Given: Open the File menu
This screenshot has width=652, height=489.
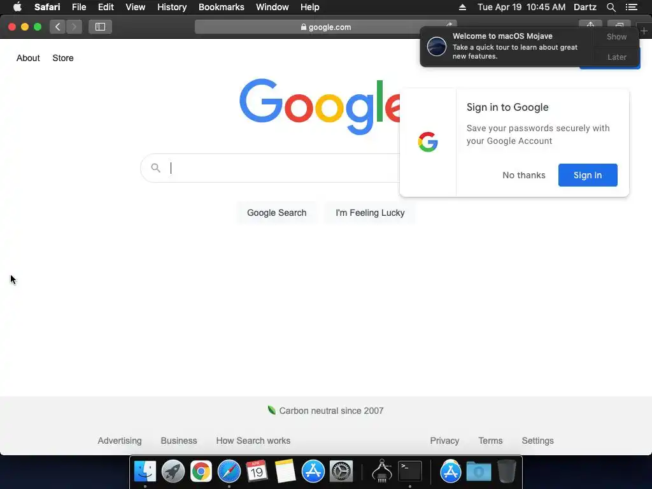Looking at the screenshot, I should click(78, 7).
